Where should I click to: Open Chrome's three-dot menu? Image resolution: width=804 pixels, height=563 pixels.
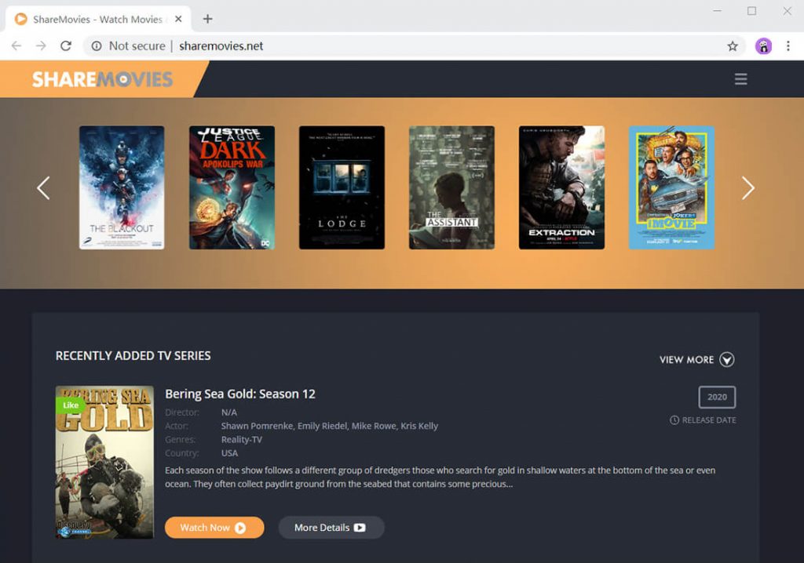coord(788,46)
